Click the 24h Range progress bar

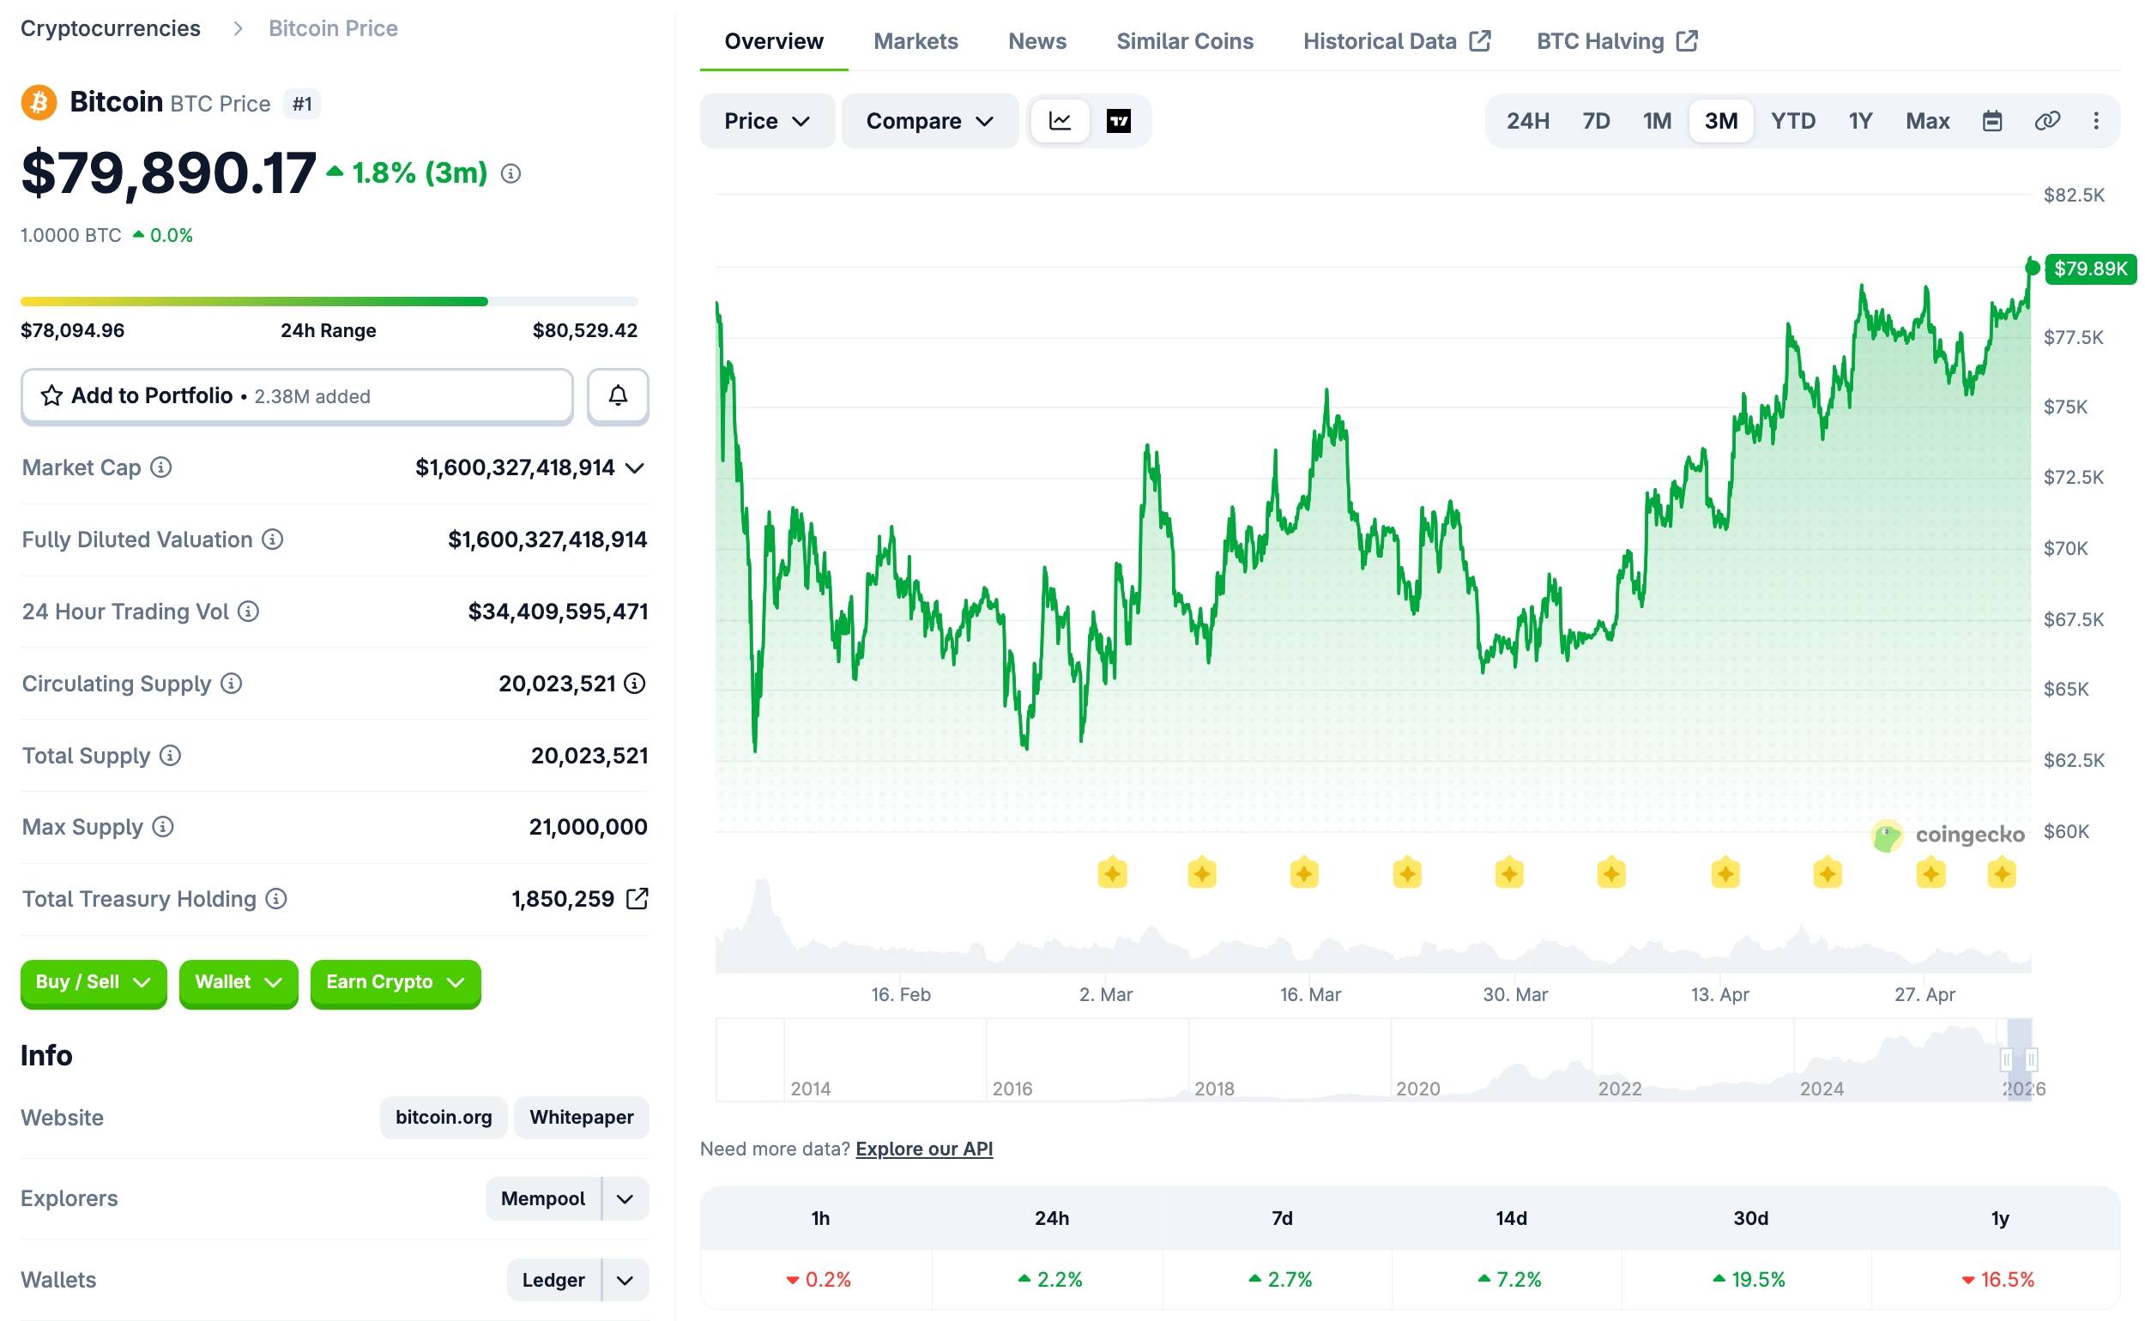click(x=329, y=301)
